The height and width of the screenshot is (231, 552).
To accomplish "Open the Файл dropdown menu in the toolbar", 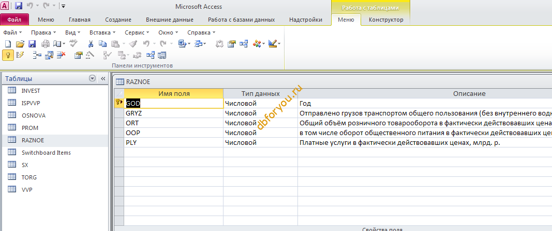I will pyautogui.click(x=12, y=32).
